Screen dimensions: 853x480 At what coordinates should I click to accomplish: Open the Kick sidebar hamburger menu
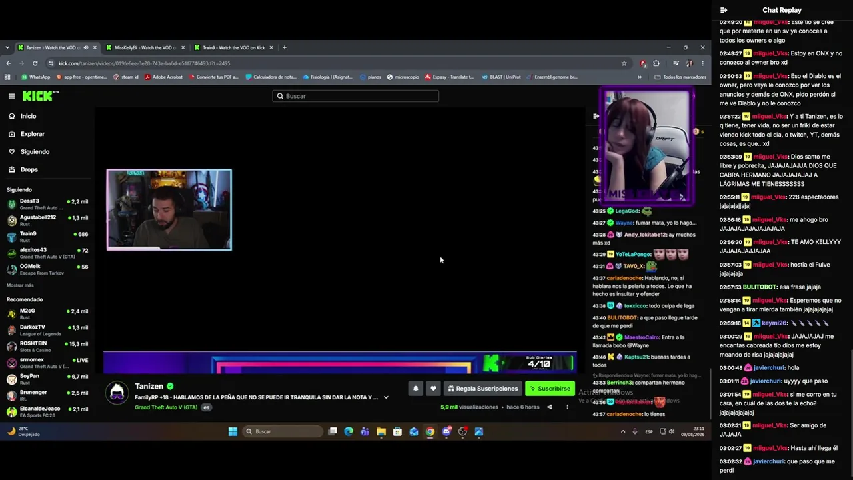(11, 96)
